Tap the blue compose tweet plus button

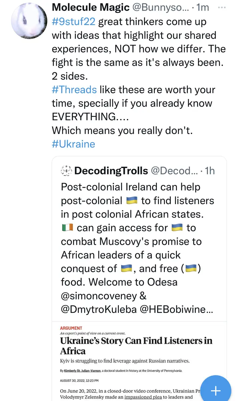pyautogui.click(x=216, y=390)
